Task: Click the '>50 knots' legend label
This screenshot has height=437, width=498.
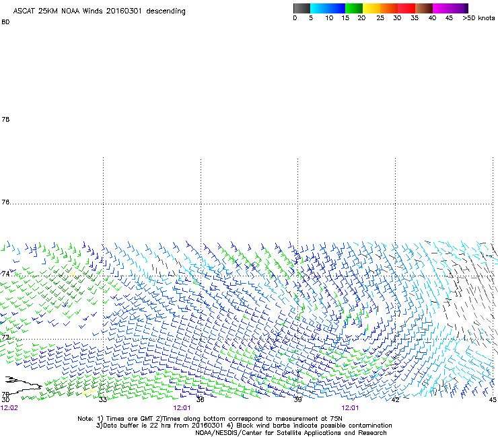Action: coord(478,18)
